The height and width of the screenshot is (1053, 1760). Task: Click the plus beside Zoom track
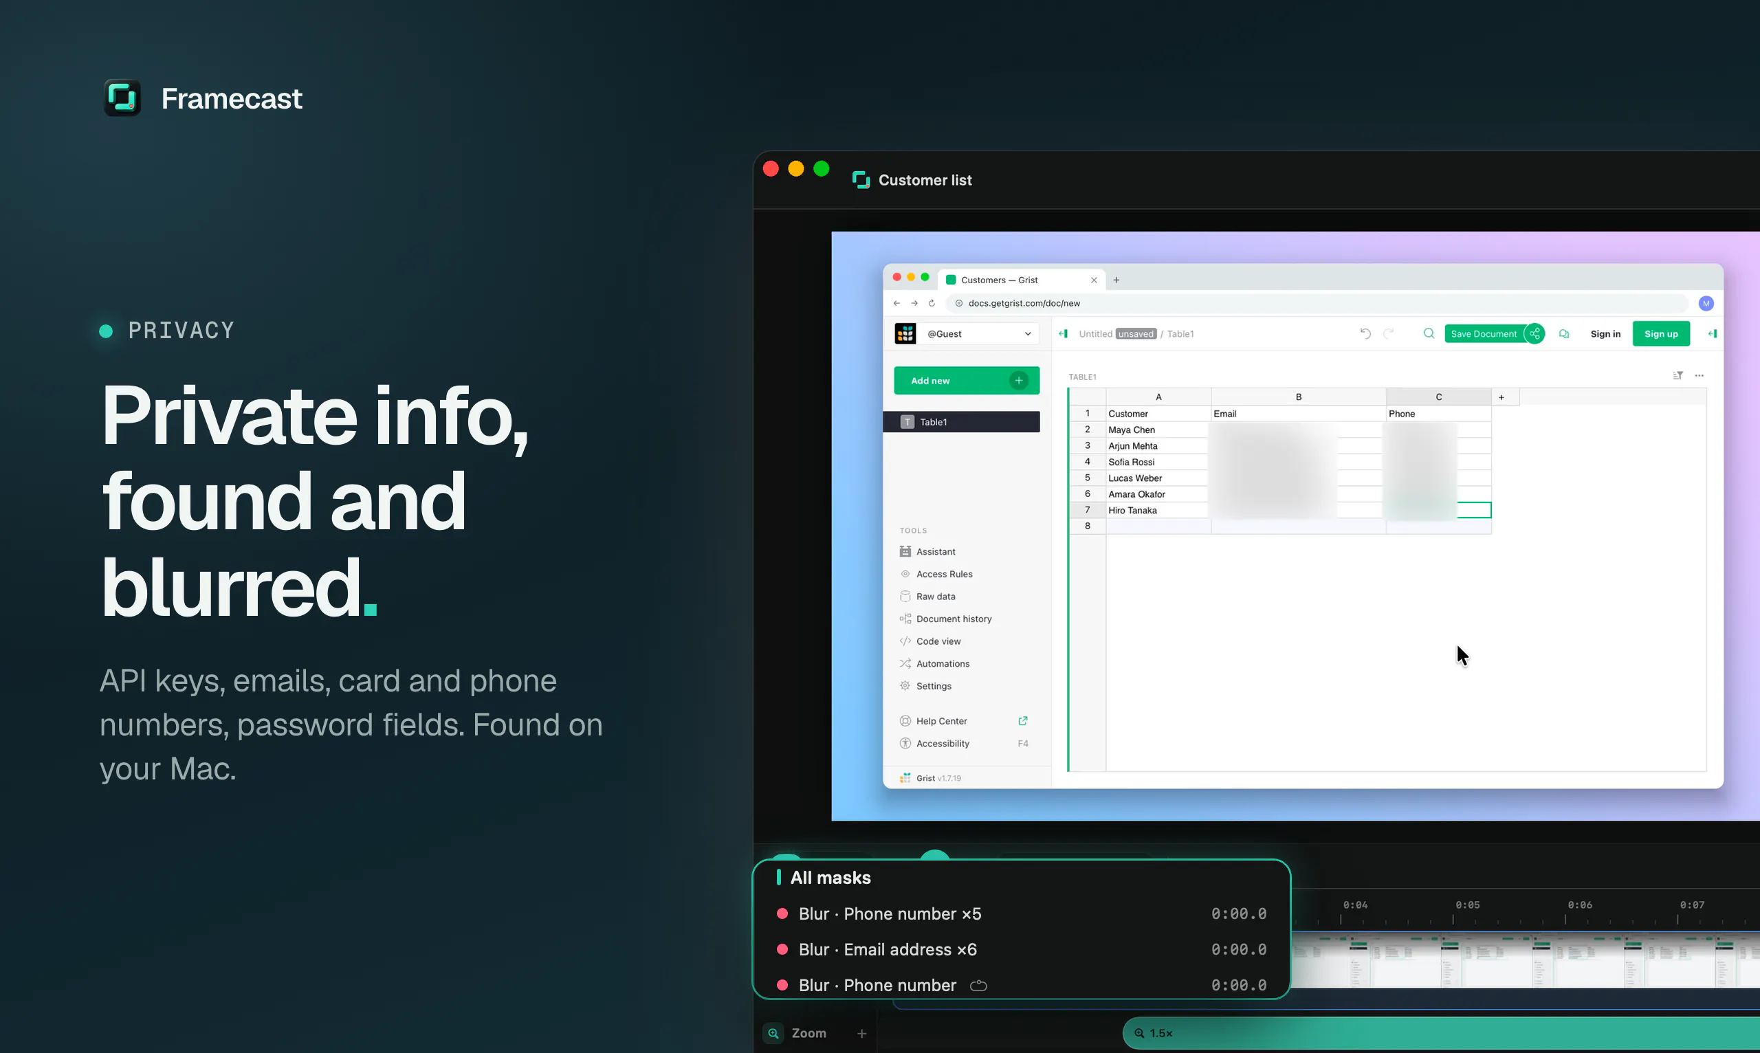(861, 1034)
